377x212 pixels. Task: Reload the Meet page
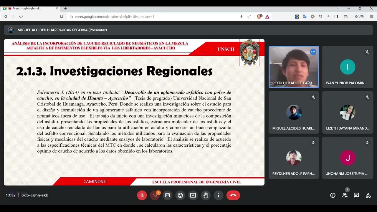tap(21, 16)
